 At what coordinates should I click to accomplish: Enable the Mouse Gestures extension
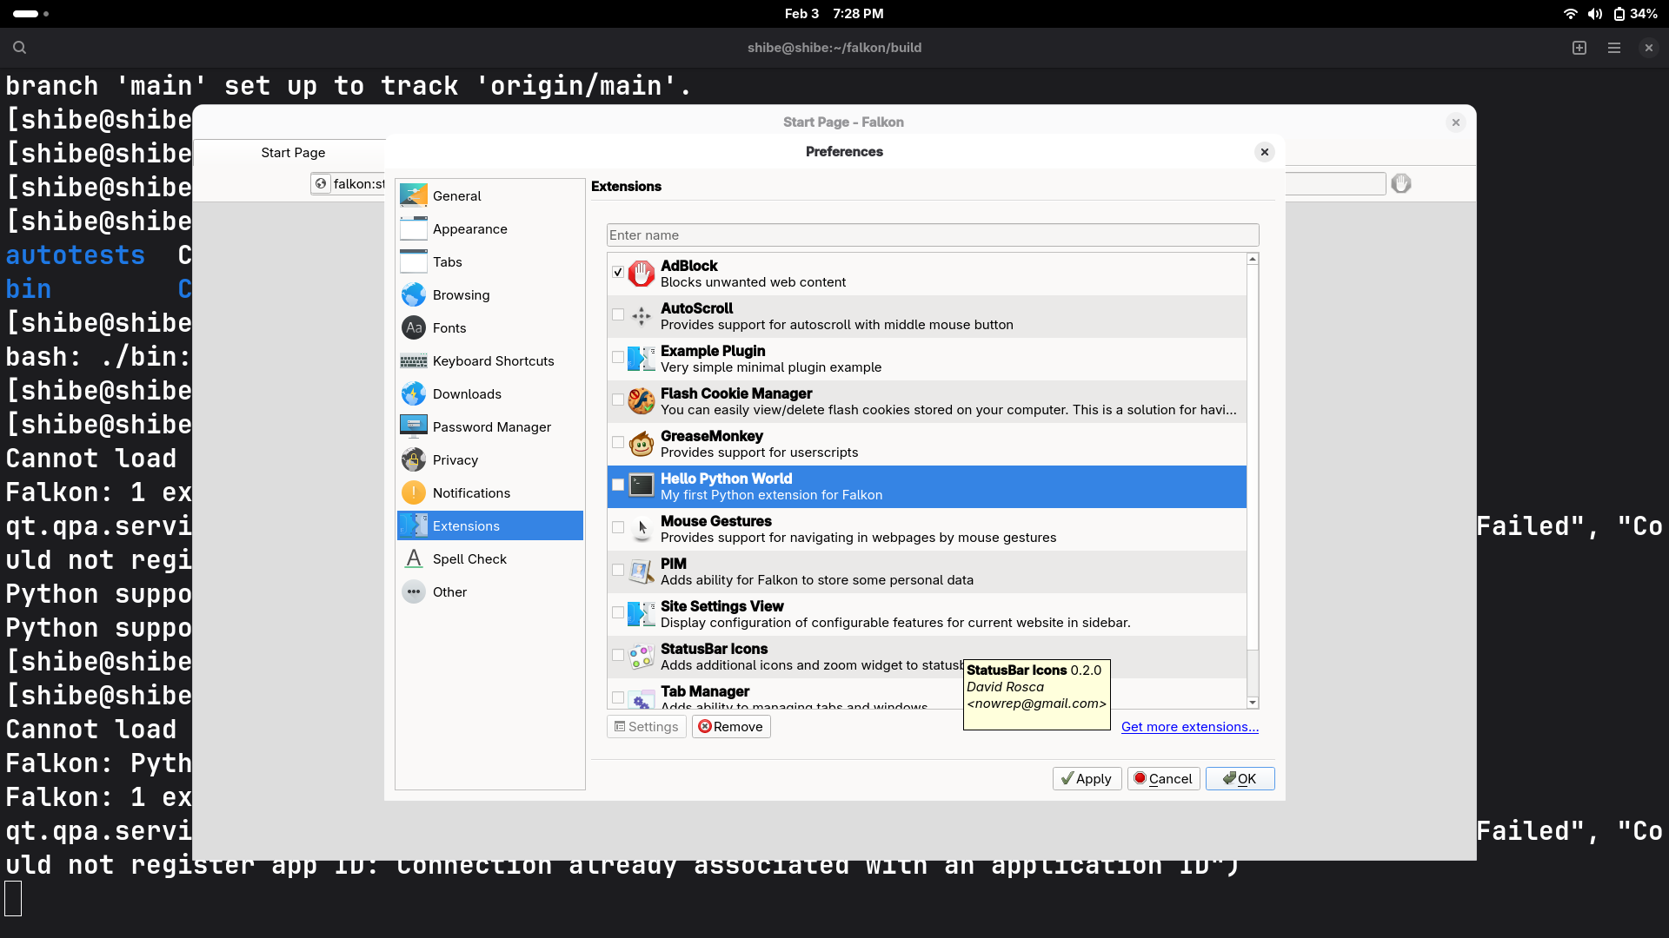[617, 528]
